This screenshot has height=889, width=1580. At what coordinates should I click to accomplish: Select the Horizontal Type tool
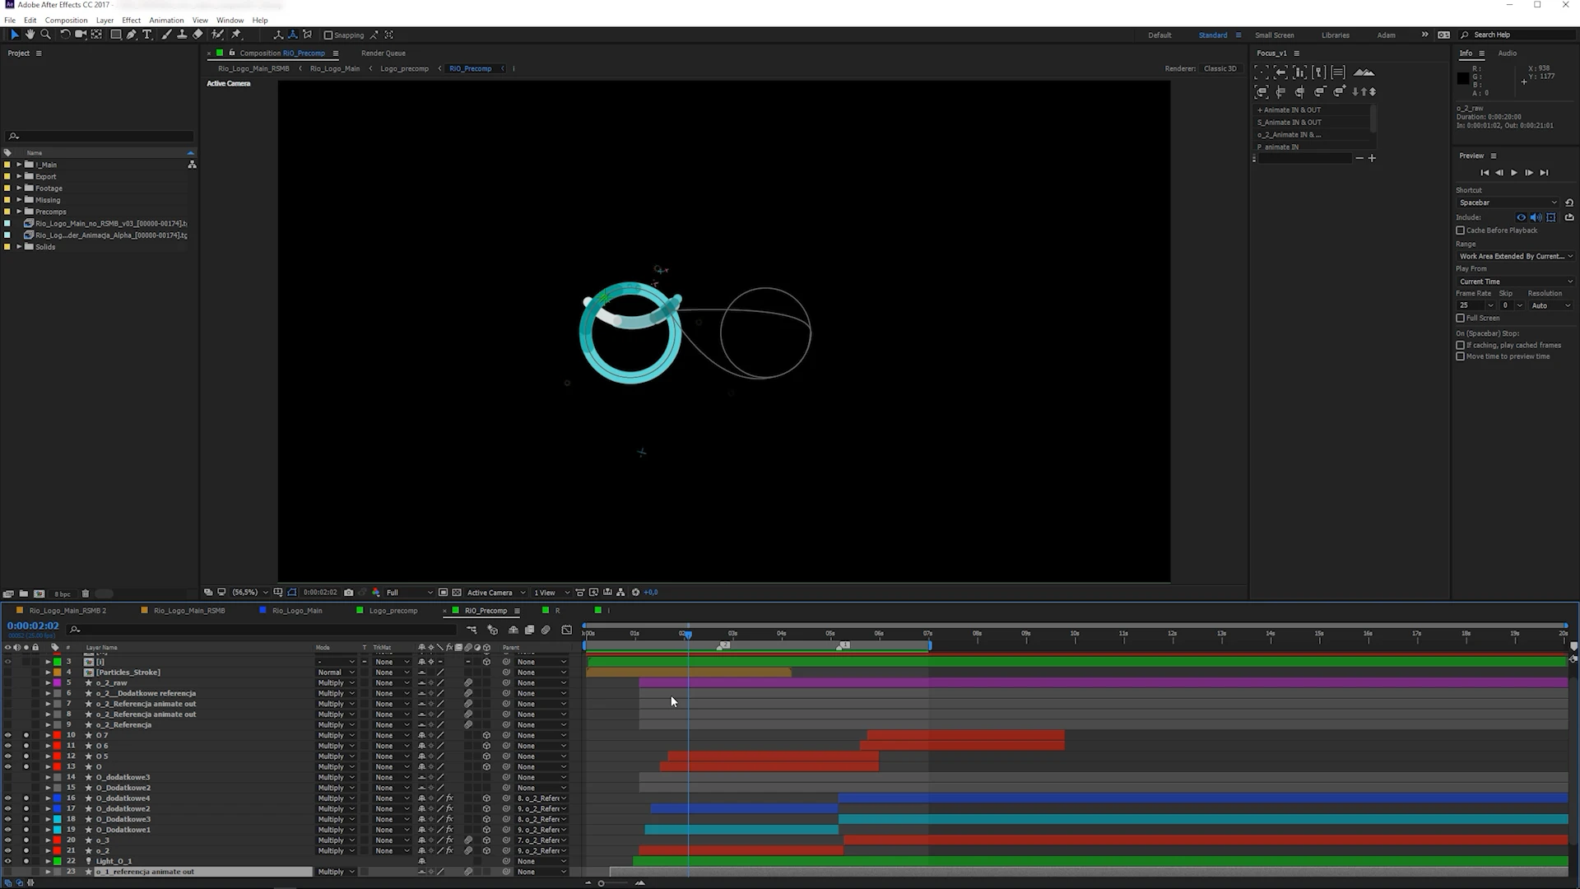147,35
